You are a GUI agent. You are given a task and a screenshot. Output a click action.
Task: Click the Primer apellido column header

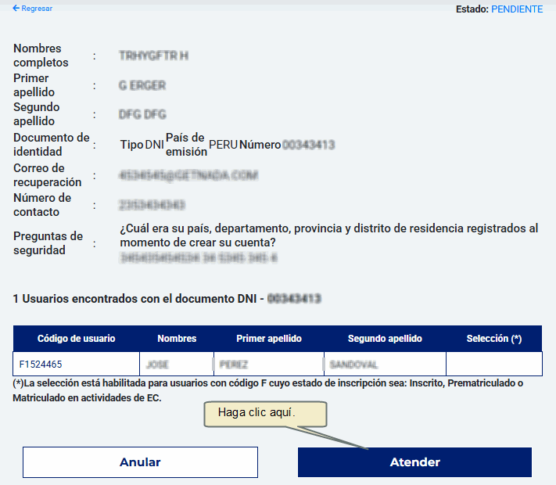269,339
